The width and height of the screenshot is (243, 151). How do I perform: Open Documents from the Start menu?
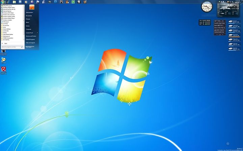[29, 16]
